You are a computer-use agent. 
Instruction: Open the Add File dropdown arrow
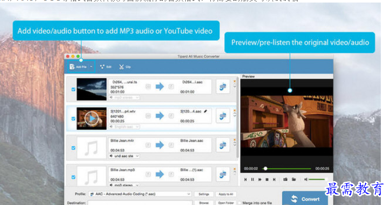pos(91,67)
